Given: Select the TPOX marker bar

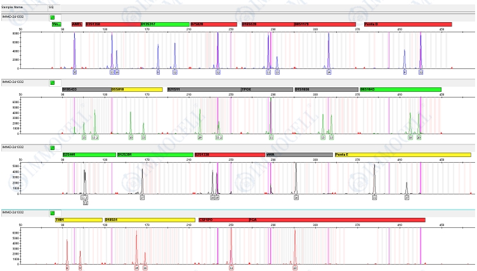Looking at the screenshot, I should click(x=267, y=90).
